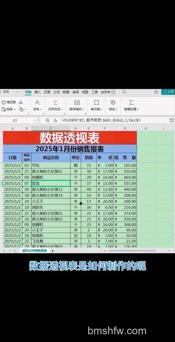
Task: Click the previous sheet arrow
Action: (4, 251)
